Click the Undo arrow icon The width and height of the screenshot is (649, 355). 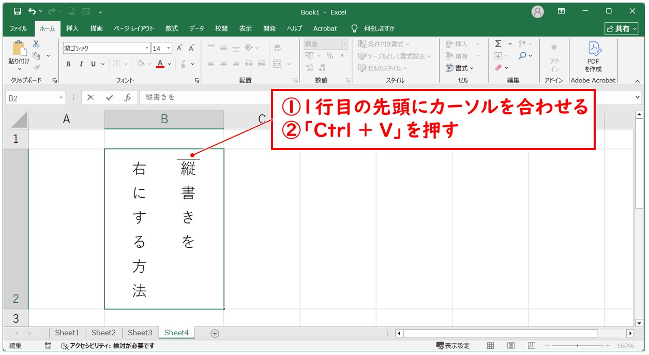pos(33,11)
